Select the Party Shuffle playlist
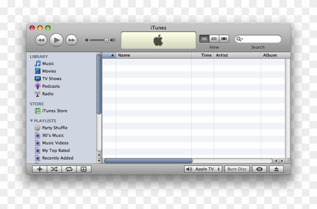Screen dimensions: 317x209 pyautogui.click(x=61, y=128)
